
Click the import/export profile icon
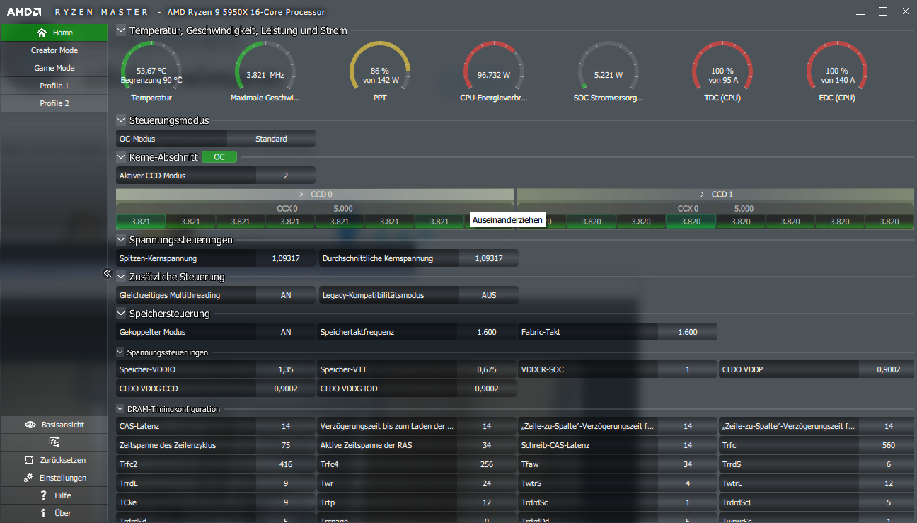(54, 442)
